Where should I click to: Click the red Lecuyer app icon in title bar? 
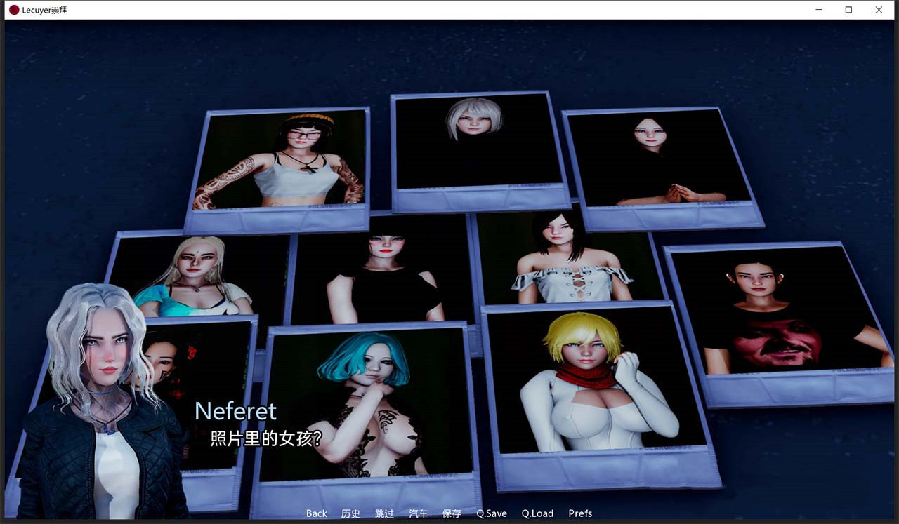14,10
